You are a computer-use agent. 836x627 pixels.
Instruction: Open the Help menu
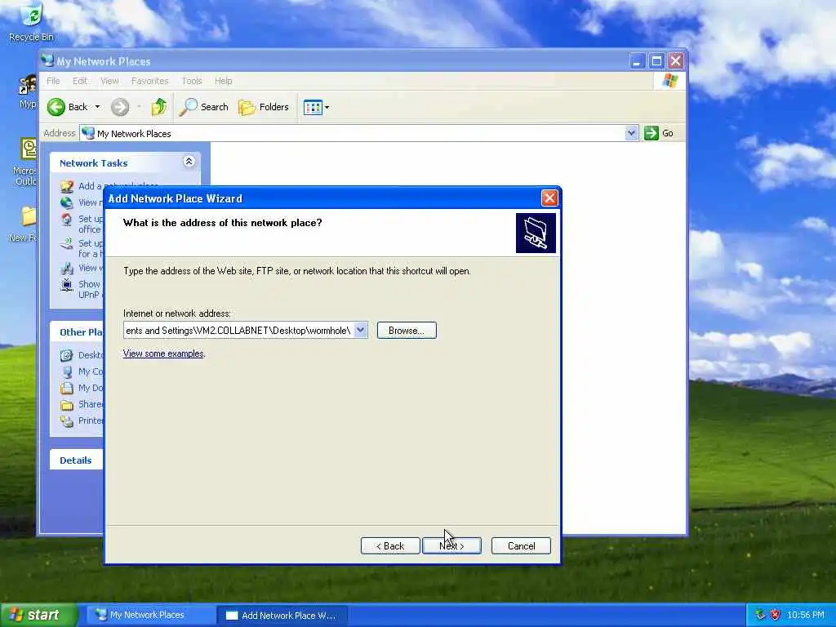coord(224,81)
